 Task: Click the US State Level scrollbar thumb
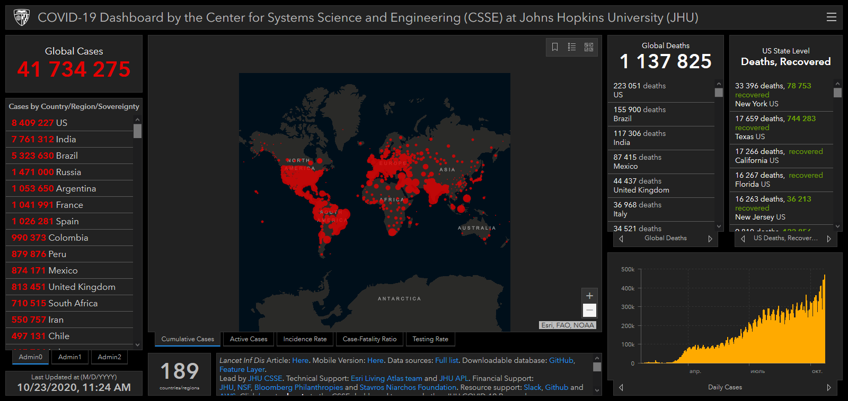[837, 93]
